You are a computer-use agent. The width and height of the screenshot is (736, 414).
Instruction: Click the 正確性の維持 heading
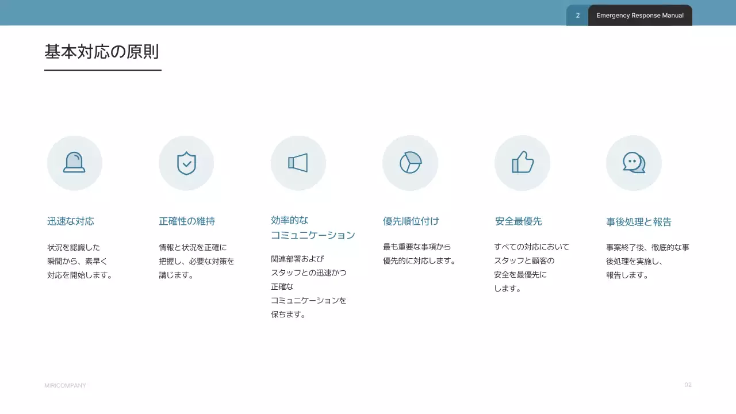187,221
